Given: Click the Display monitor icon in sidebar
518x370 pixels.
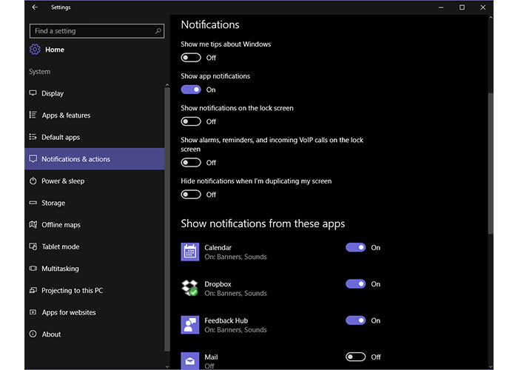Looking at the screenshot, I should 33,93.
